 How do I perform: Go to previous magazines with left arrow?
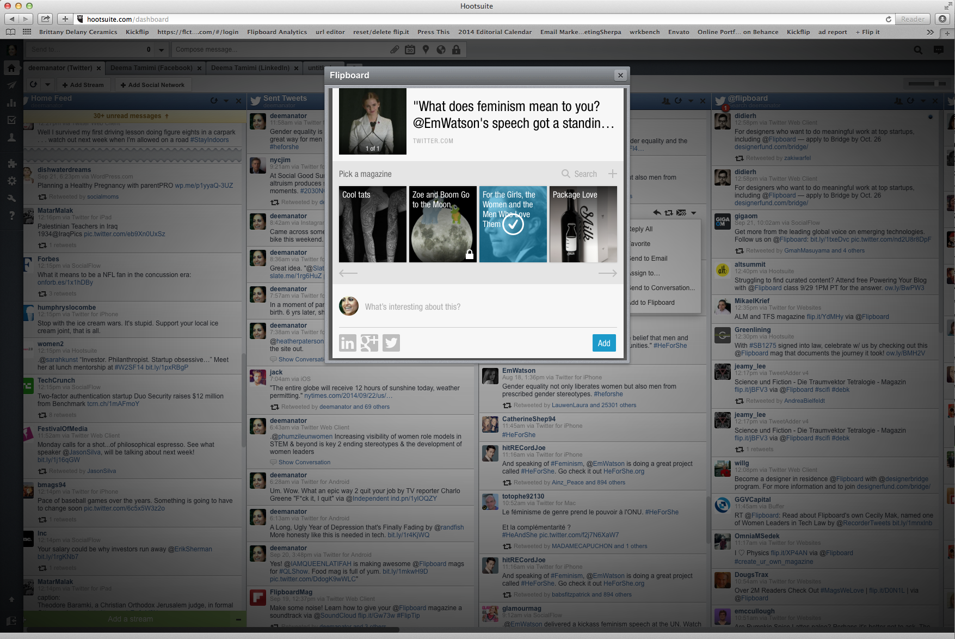click(x=348, y=273)
